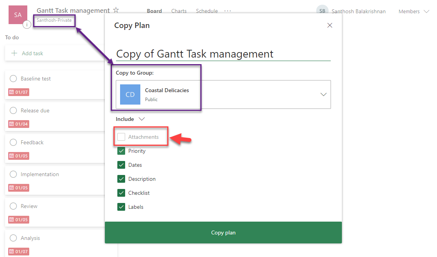Open the Schedule tab
Image resolution: width=437 pixels, height=257 pixels.
coord(207,11)
